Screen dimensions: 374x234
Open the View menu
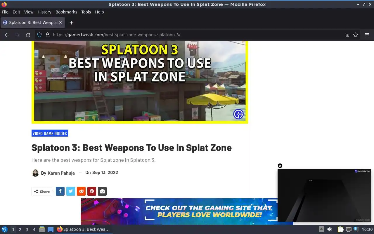point(29,12)
